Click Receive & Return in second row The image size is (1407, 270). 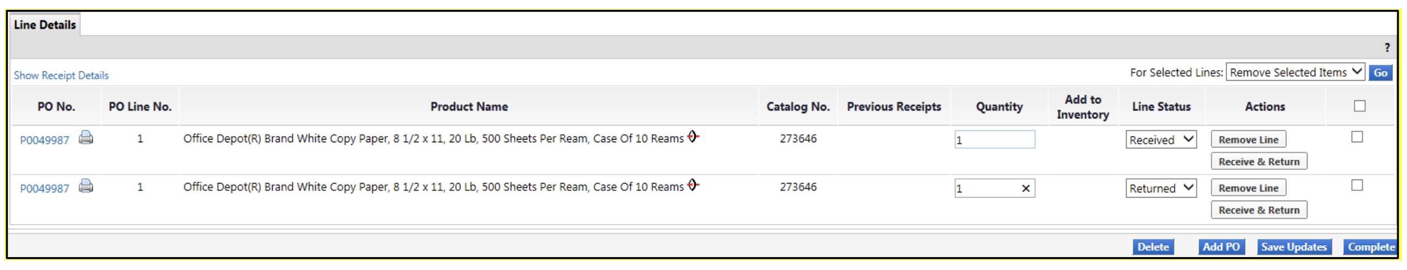point(1258,211)
